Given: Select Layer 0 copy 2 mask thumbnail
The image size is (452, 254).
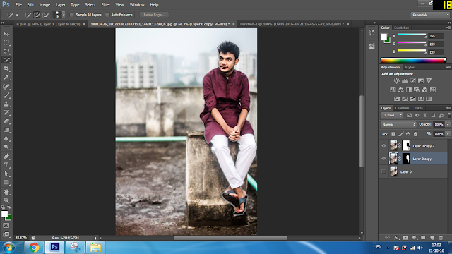Looking at the screenshot, I should (406, 146).
